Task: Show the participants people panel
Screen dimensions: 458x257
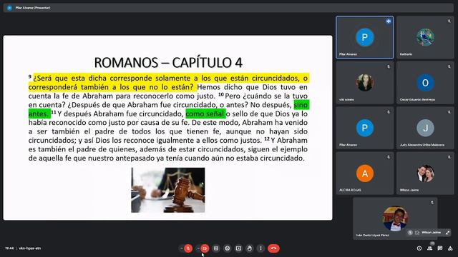Action: 429,248
